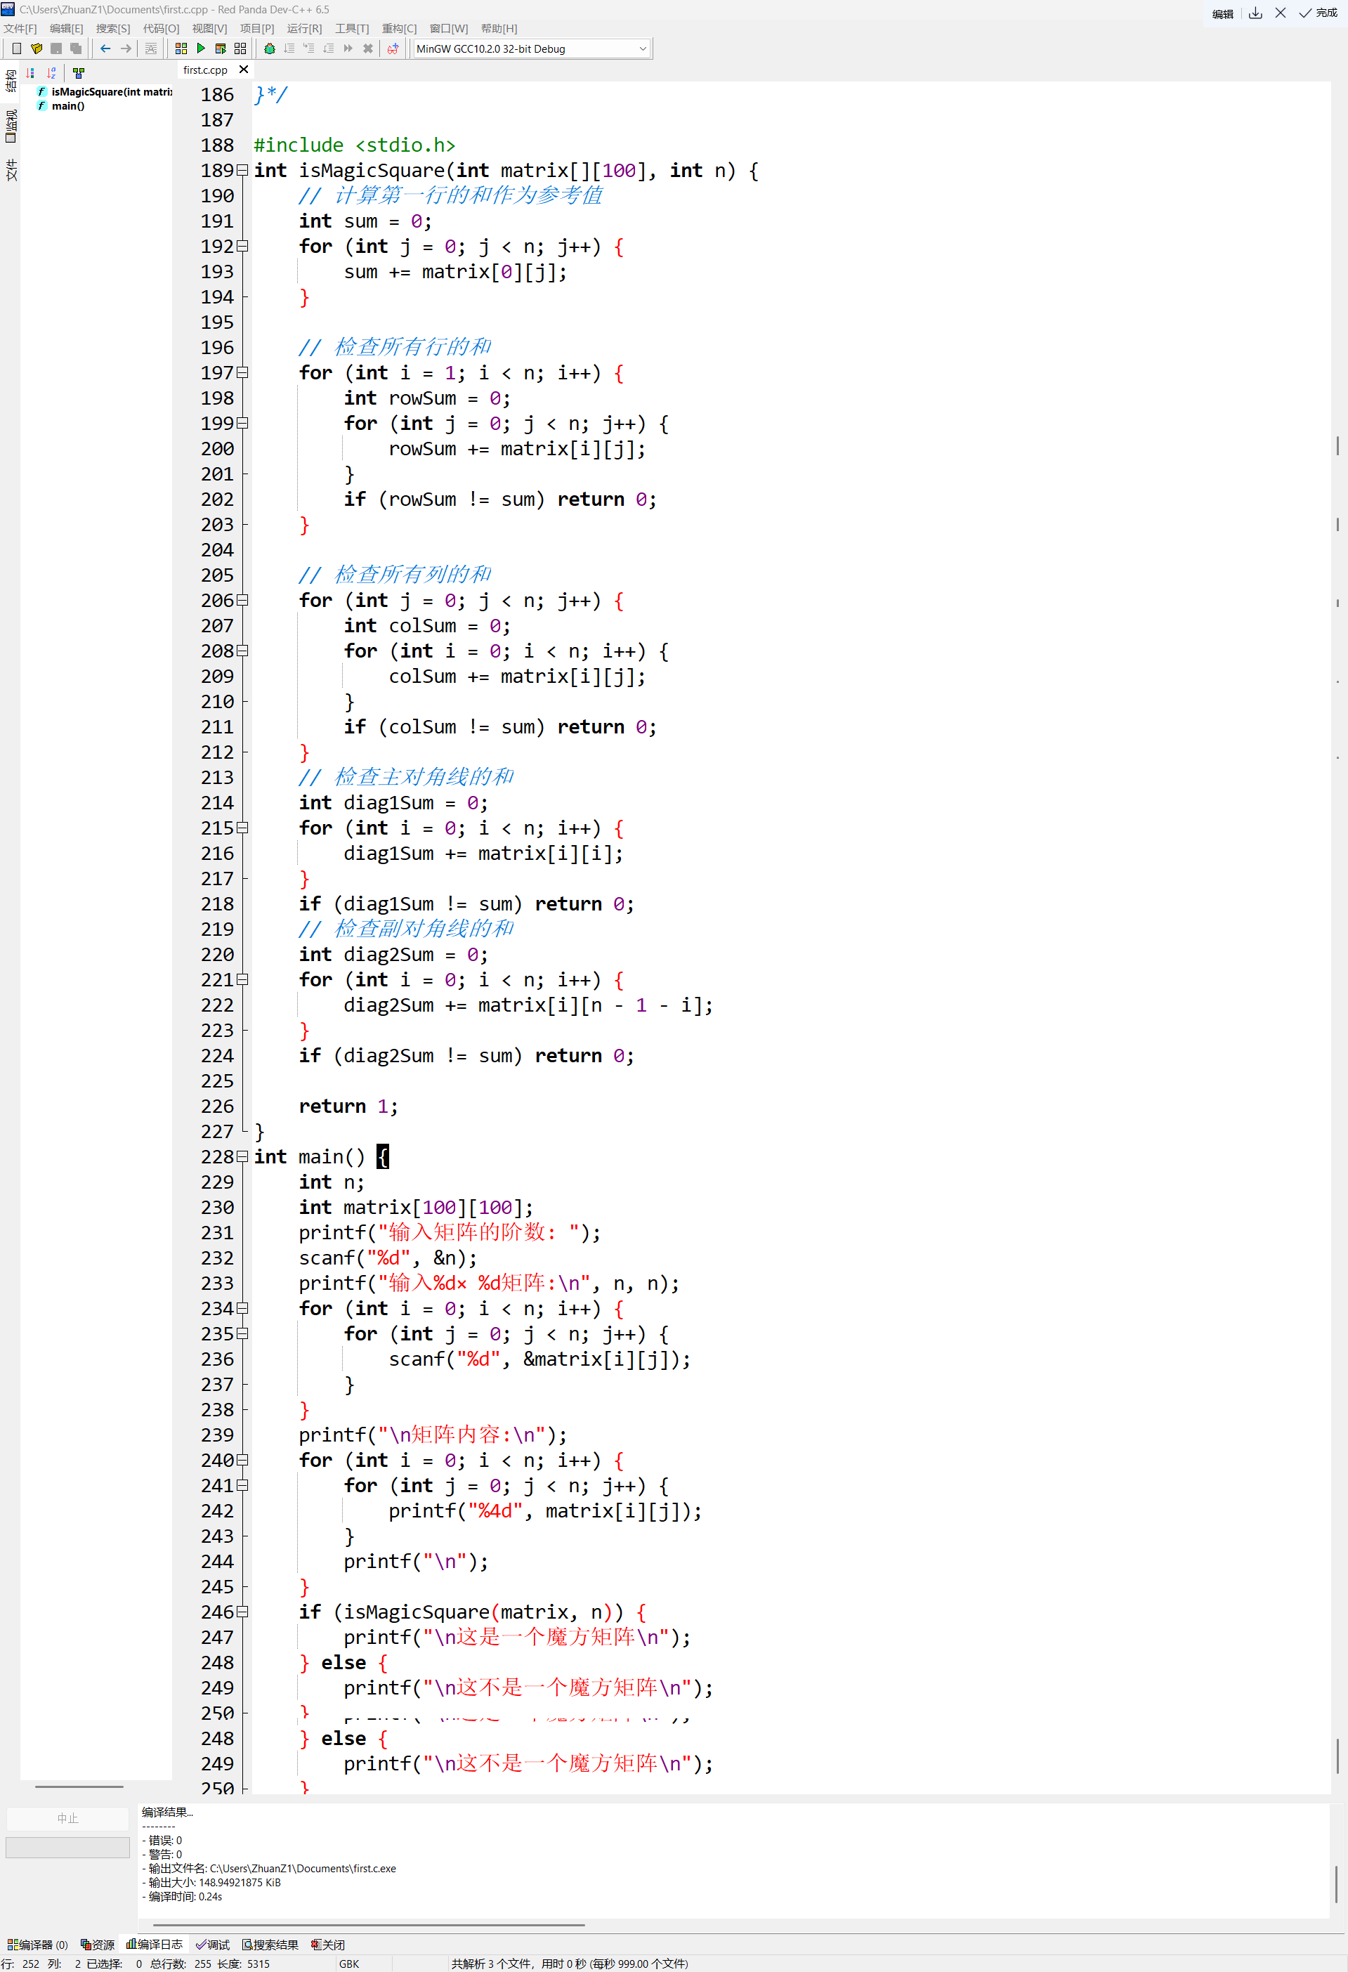
Task: Create a new file from the toolbar
Action: click(17, 48)
